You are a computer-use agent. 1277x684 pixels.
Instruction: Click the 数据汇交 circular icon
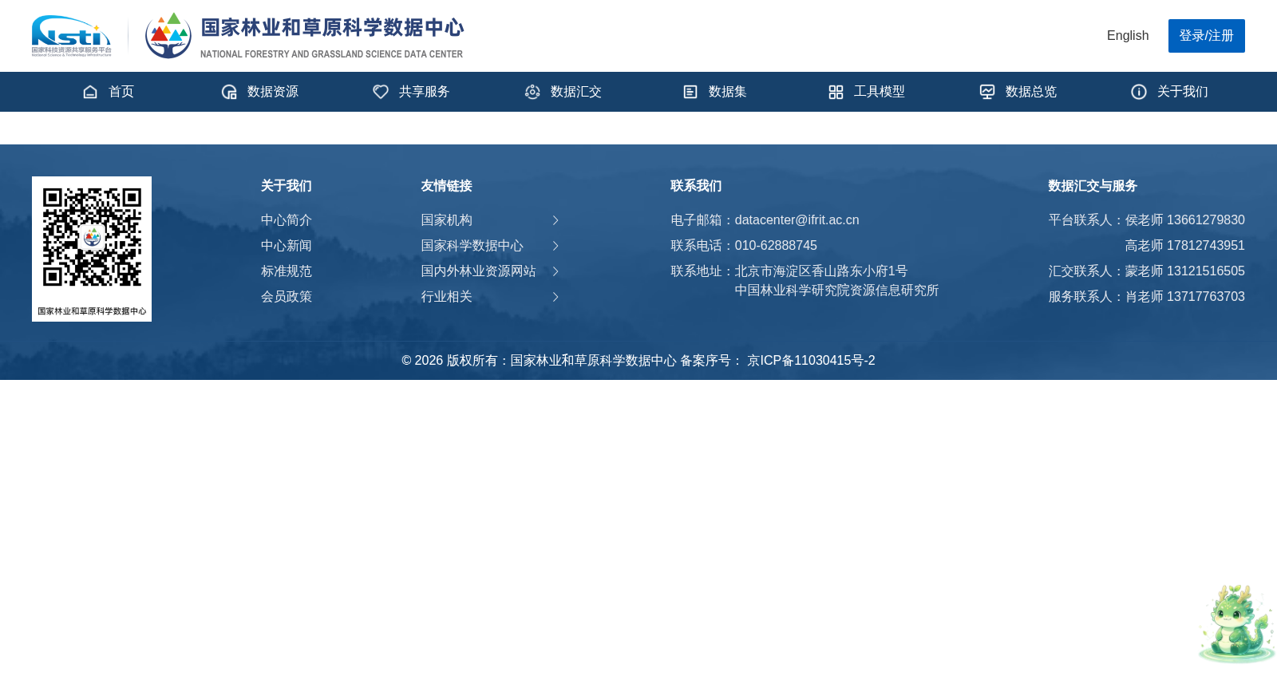(532, 92)
